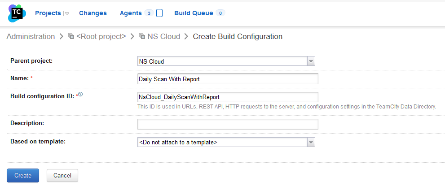Expand the Based on template dropdown
The image size is (445, 195).
click(x=311, y=142)
